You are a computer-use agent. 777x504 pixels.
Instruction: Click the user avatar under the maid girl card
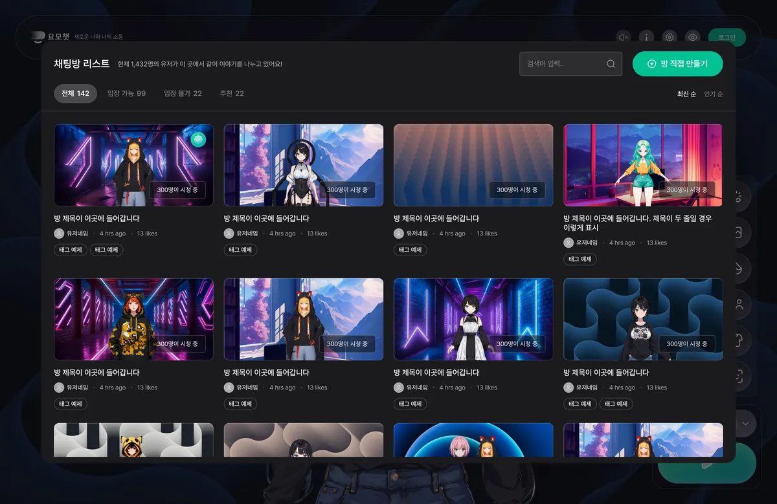point(398,388)
